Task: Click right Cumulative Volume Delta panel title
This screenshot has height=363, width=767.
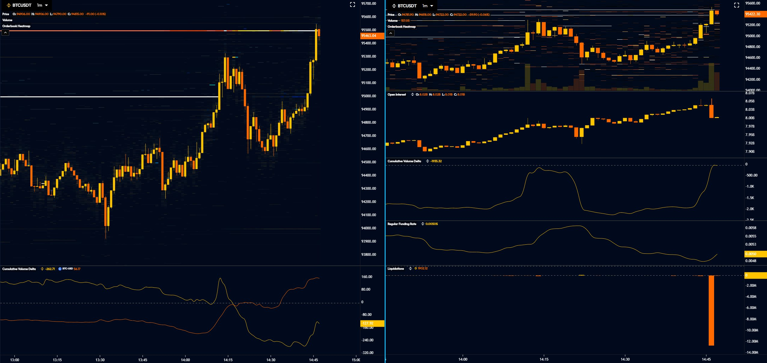Action: pyautogui.click(x=404, y=161)
